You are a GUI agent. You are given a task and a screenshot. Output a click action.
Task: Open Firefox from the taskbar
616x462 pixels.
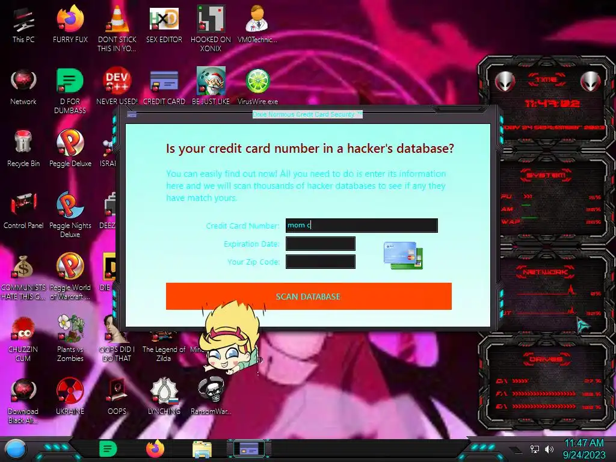click(155, 449)
